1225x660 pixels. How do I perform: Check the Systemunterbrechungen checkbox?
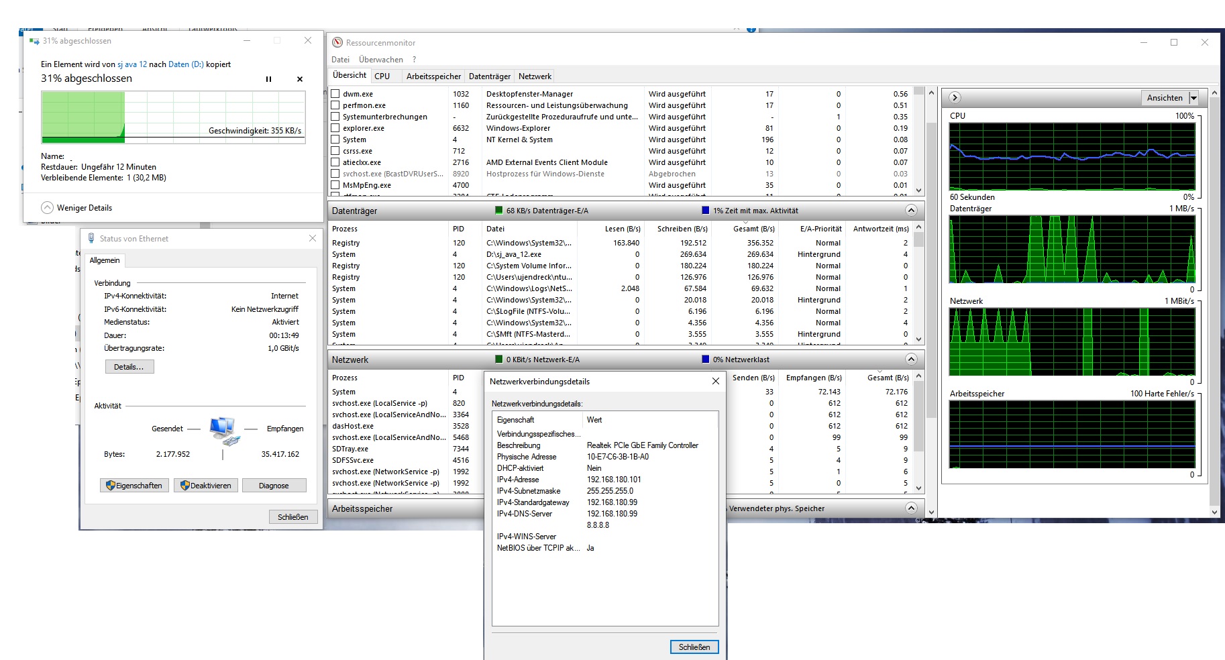[x=335, y=117]
